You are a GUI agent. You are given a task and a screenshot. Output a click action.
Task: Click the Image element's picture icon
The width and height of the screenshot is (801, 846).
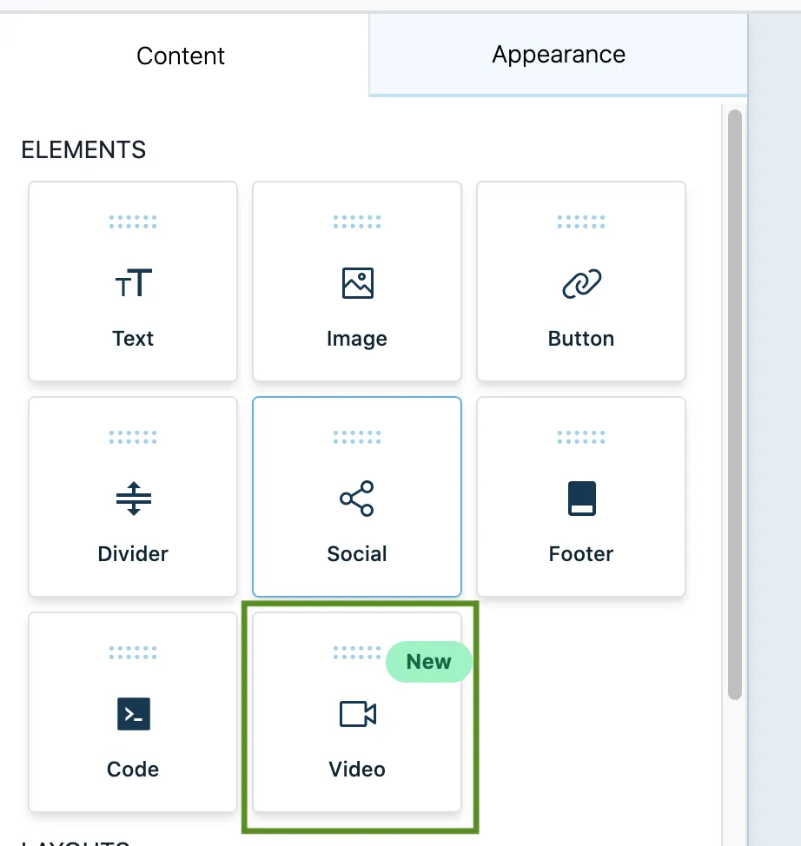click(357, 284)
